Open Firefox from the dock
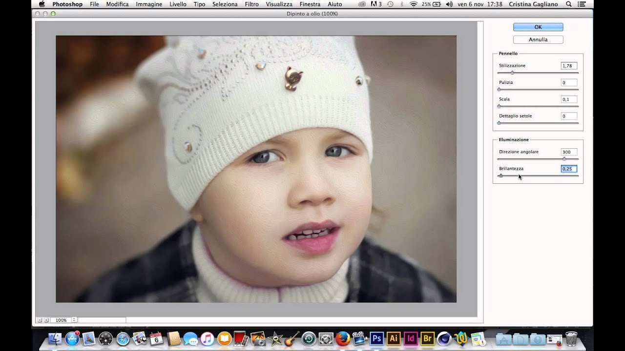The image size is (625, 351). point(343,338)
